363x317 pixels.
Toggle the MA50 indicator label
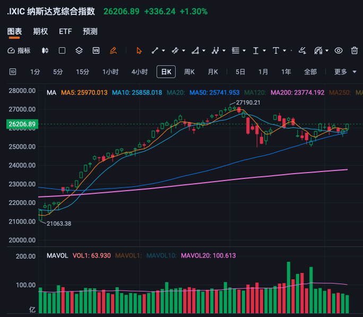(x=214, y=92)
